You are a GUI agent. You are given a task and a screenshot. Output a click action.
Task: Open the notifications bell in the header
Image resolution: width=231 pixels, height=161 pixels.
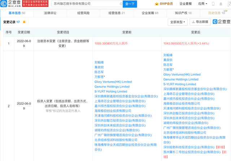221,4
